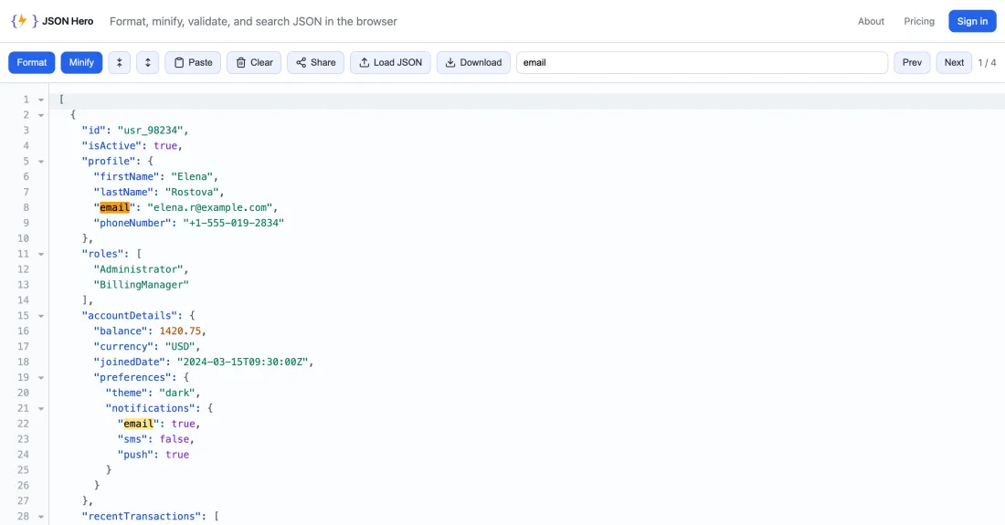This screenshot has height=525, width=1005.
Task: Expand all nodes with the outward arrows icon
Action: 147,63
